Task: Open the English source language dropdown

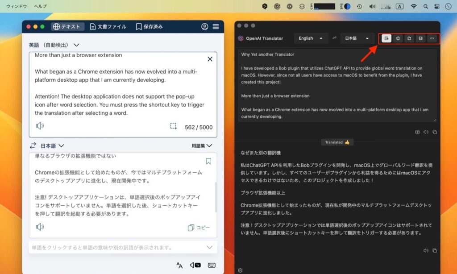Action: 311,38
